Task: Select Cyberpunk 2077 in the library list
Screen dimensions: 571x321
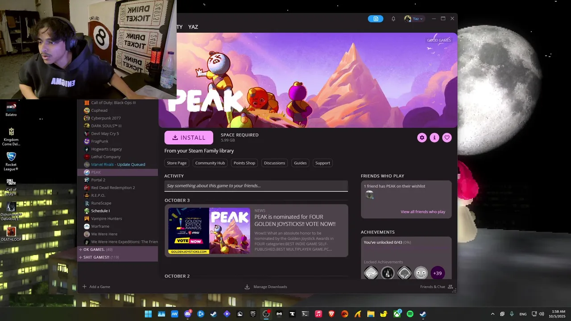Action: click(118, 118)
